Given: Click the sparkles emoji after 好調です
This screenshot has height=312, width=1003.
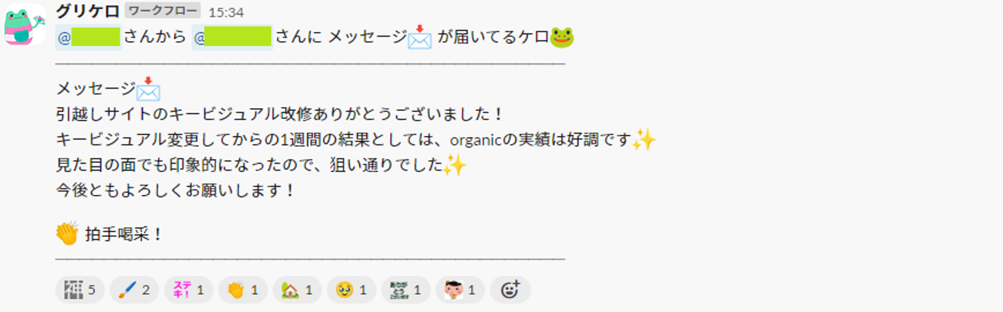Looking at the screenshot, I should tap(644, 140).
